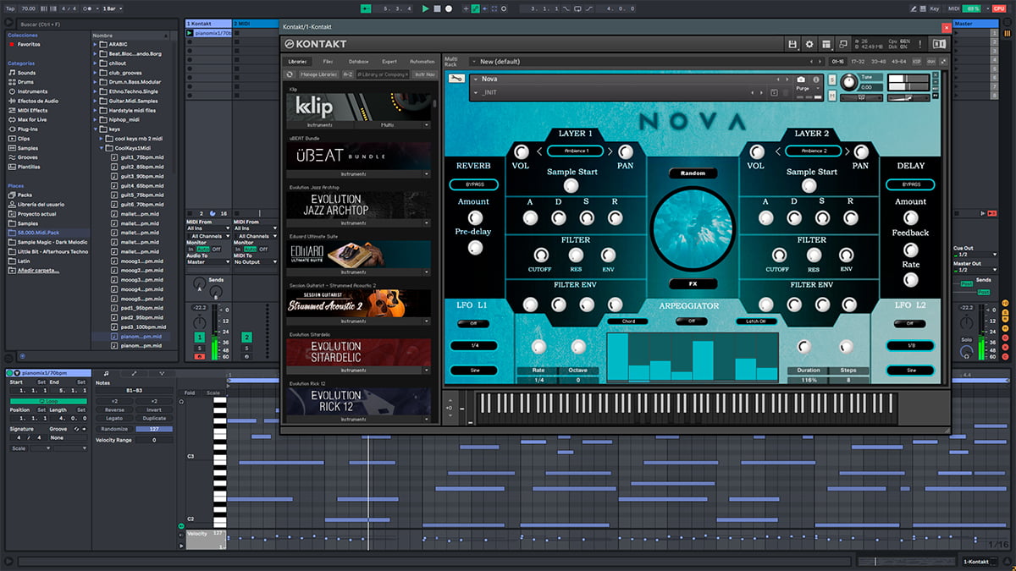Arm track 1 for recording
Viewport: 1016px width, 571px height.
199,357
